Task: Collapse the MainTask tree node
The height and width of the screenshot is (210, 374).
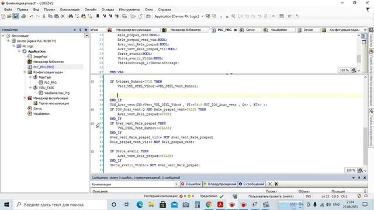Action: 30,77
